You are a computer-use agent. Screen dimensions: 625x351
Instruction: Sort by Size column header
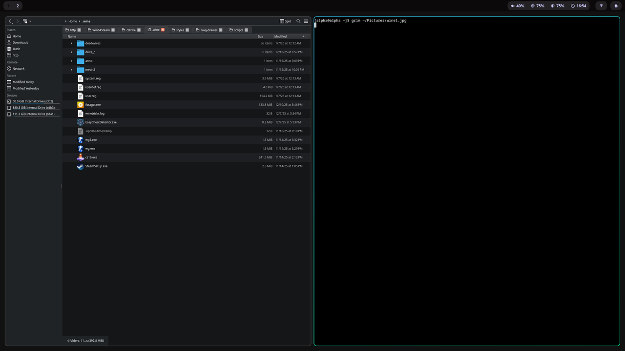click(x=265, y=37)
